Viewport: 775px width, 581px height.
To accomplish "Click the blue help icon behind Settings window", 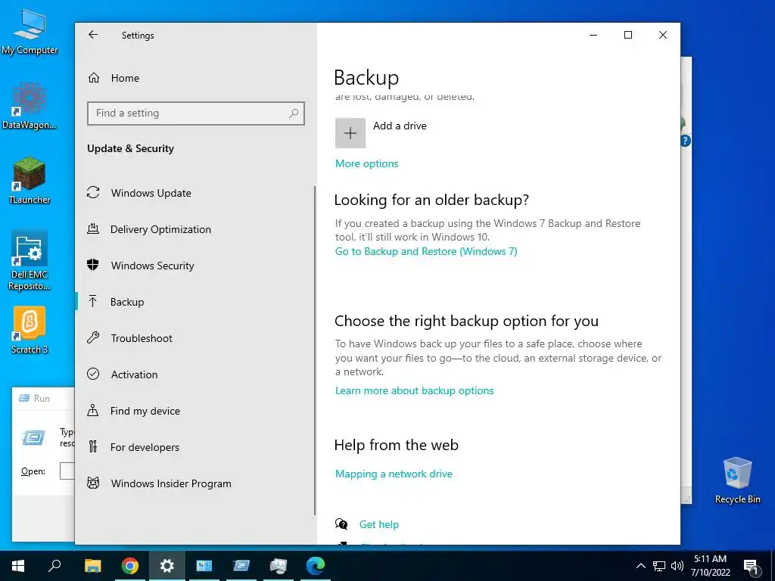I will [x=686, y=141].
